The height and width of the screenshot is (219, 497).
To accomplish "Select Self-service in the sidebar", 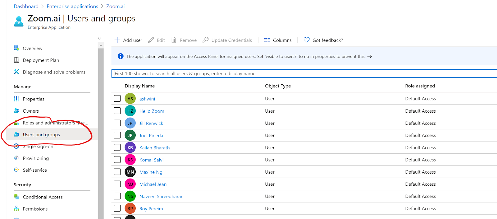I will (x=35, y=170).
